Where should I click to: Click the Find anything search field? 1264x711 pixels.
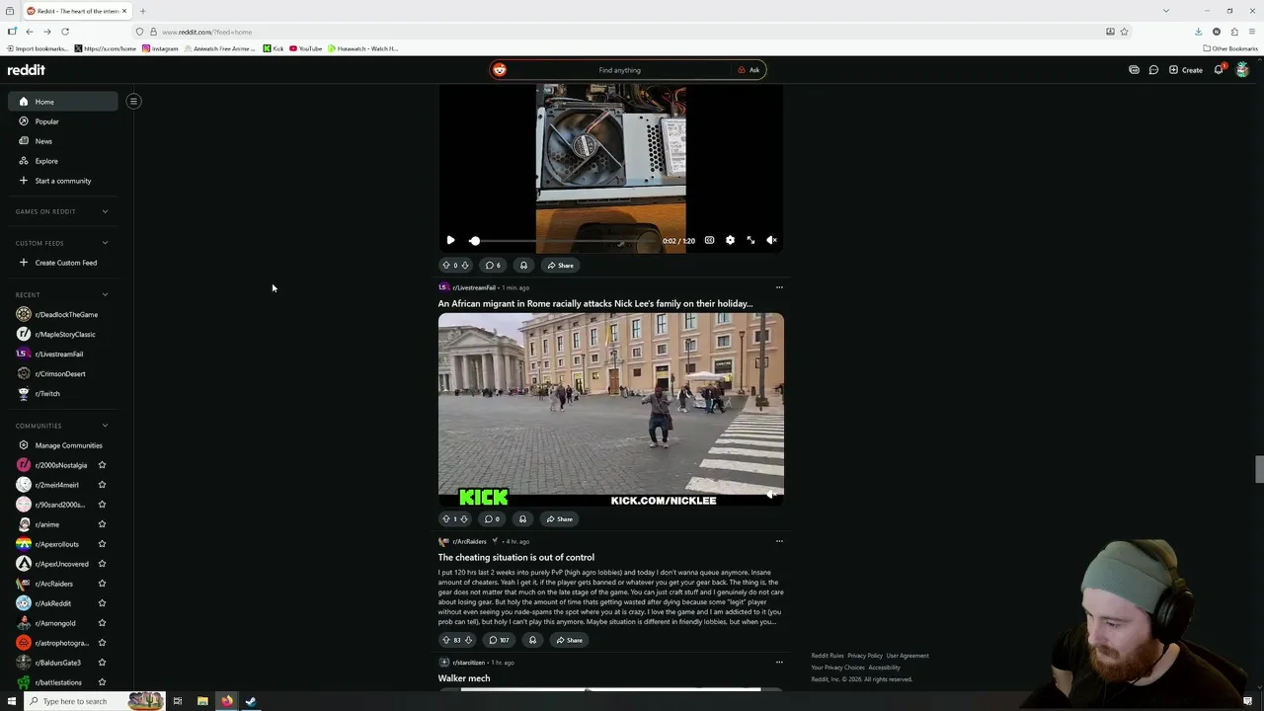[620, 70]
